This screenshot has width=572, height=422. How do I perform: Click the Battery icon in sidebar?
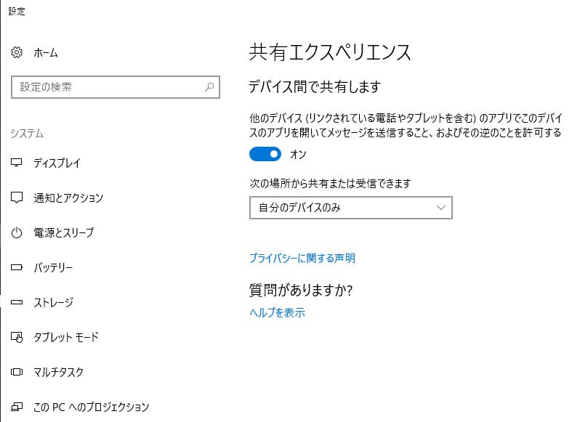[17, 267]
